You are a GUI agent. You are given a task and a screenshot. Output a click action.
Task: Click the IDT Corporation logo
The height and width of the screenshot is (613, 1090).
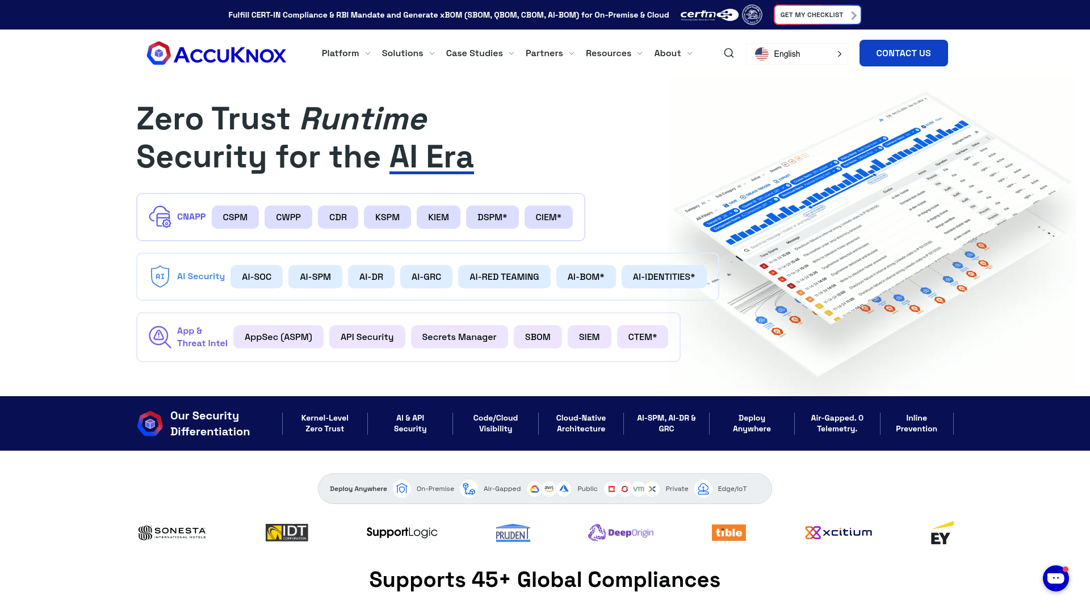[287, 532]
